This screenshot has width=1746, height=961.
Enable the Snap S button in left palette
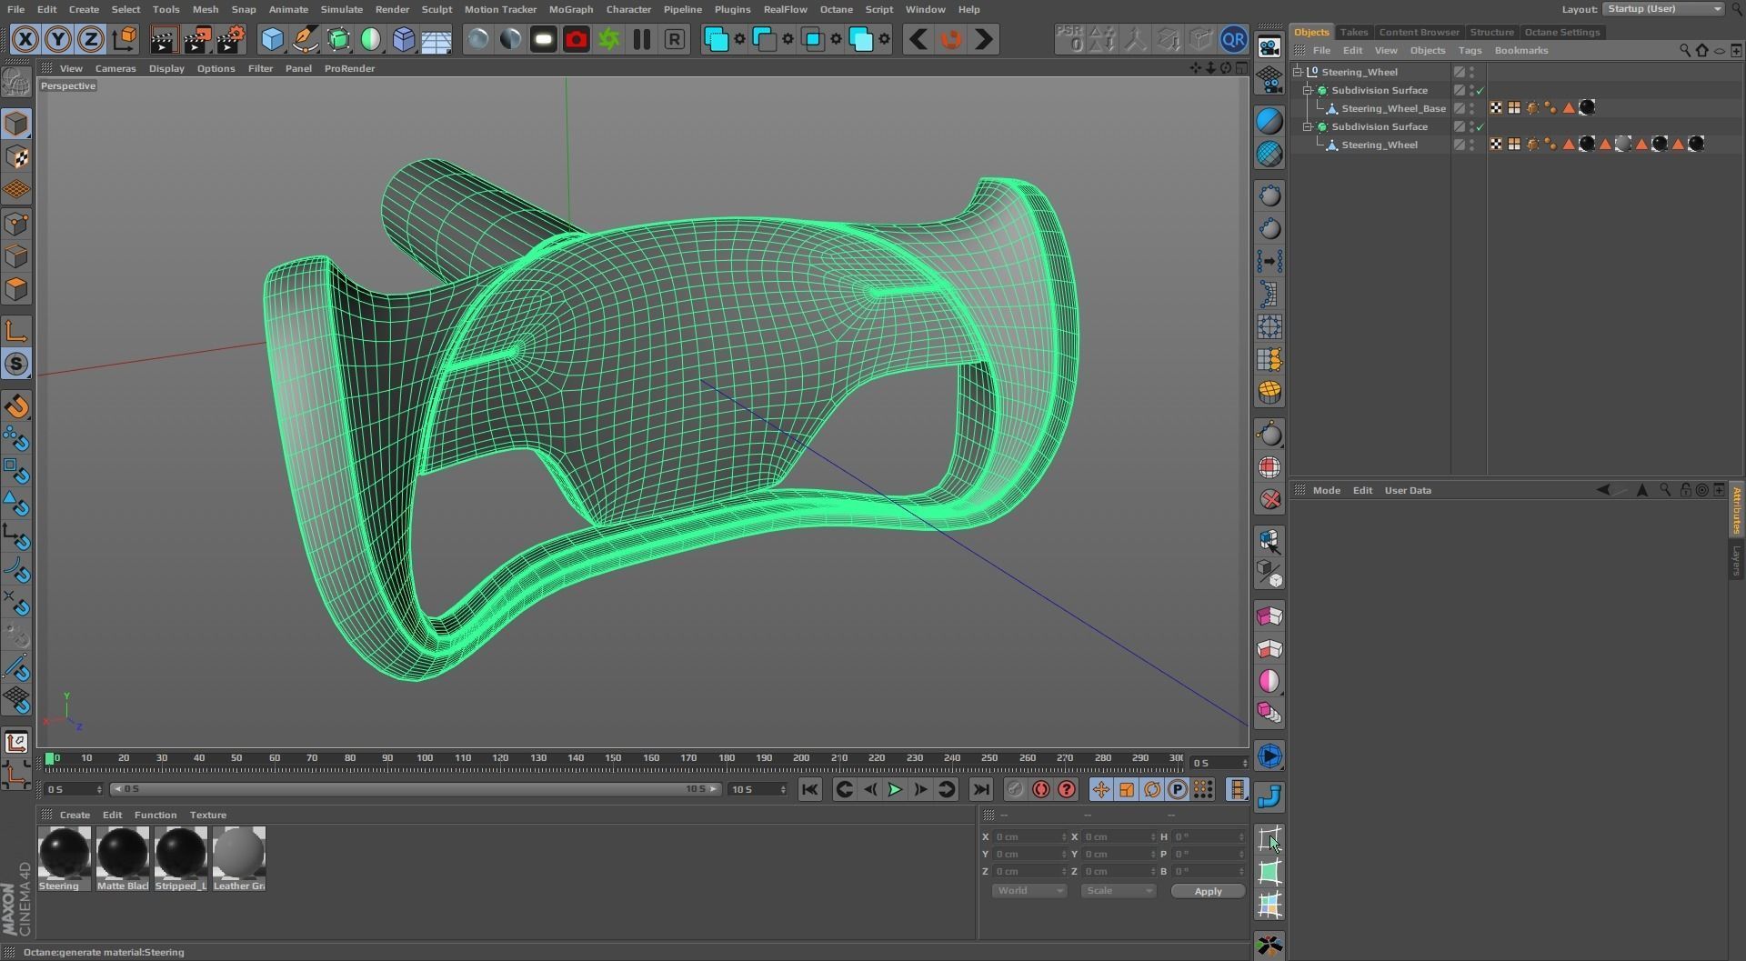16,365
